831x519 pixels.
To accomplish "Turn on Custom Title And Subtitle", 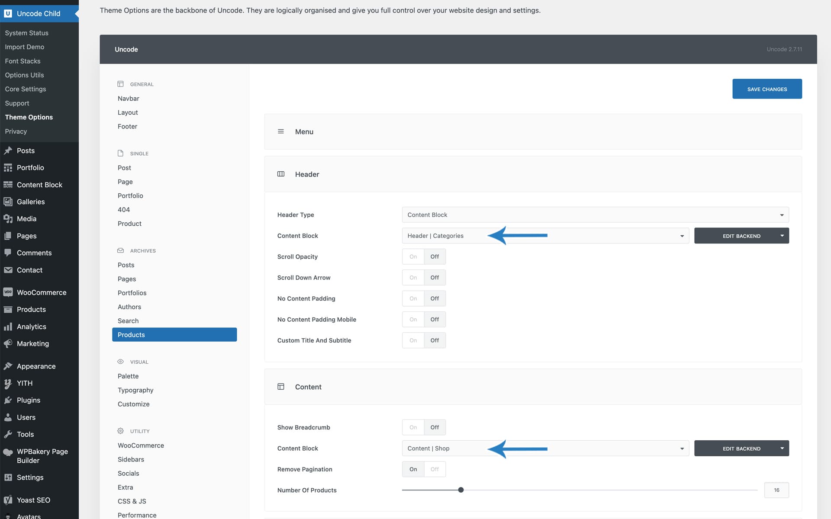I will pyautogui.click(x=413, y=340).
